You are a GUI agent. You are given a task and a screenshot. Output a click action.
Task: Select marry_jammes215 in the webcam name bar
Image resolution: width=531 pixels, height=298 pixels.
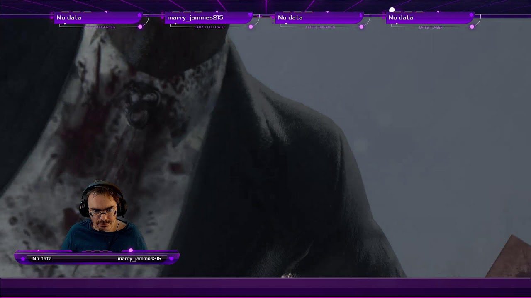(139, 259)
